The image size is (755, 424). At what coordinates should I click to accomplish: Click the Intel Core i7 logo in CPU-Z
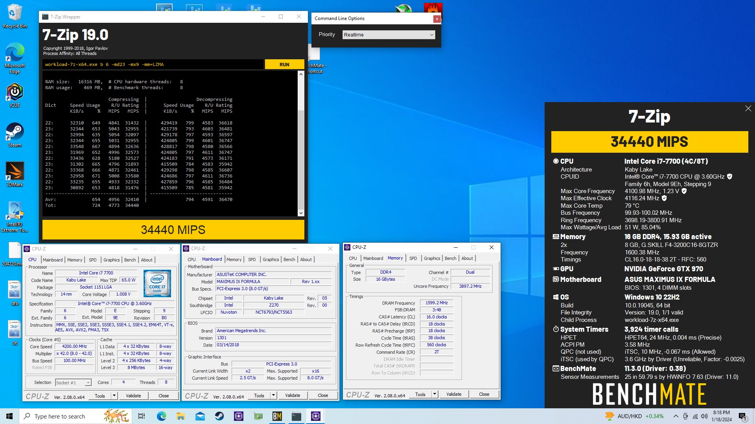pos(157,283)
